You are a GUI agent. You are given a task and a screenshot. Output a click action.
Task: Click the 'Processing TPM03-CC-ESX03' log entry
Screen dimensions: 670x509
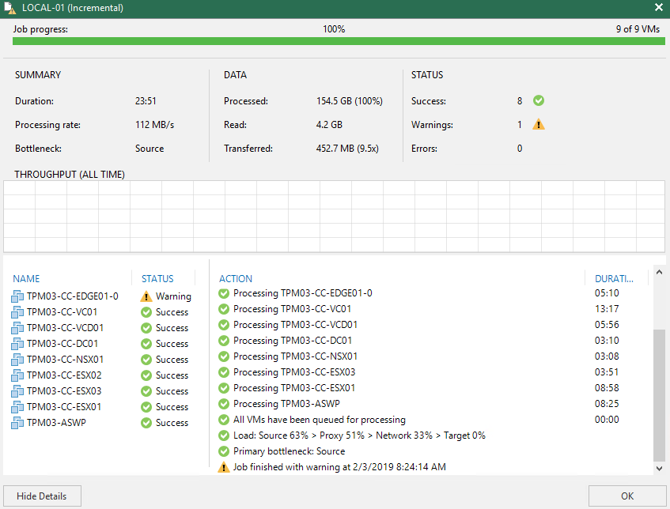[294, 372]
